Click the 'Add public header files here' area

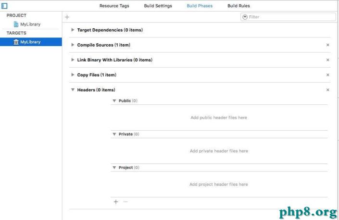tap(219, 118)
